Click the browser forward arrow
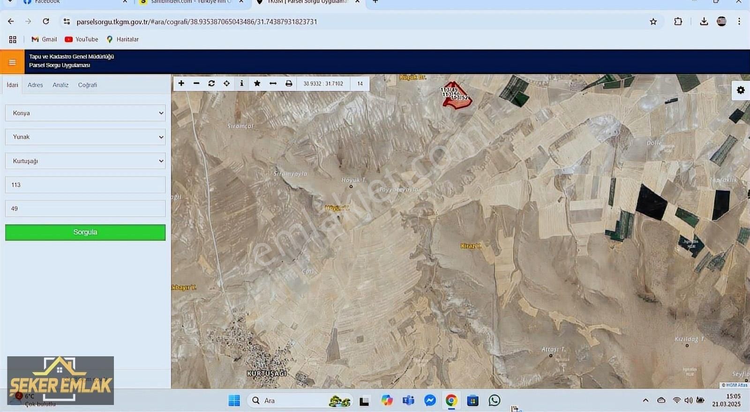Viewport: 750px width, 412px height. 28,22
